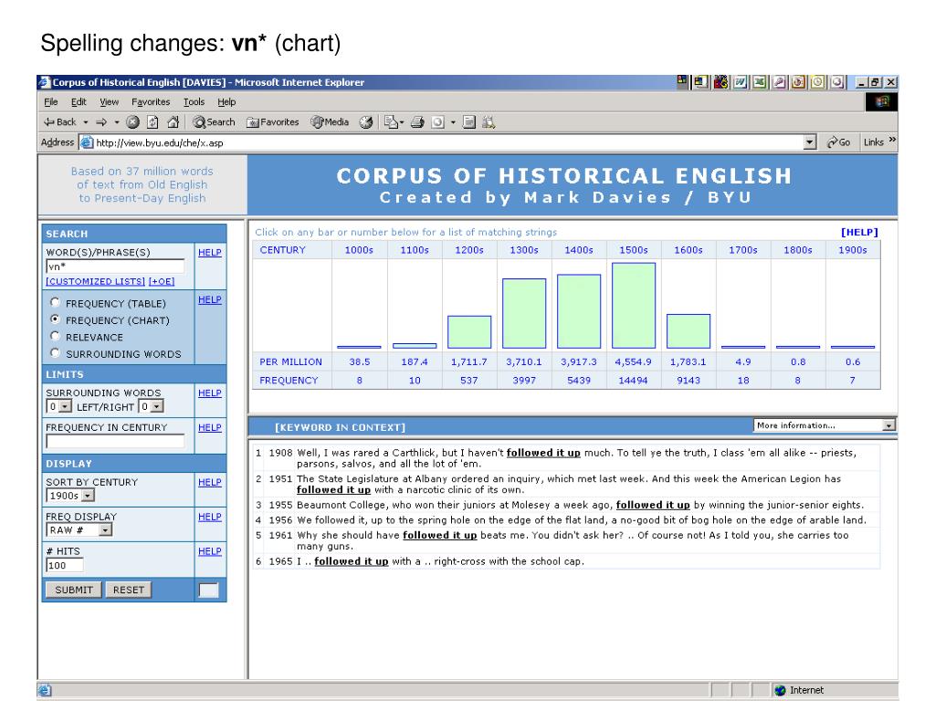Go back using the Back button
Viewport: 935px width, 701px height.
click(x=59, y=122)
